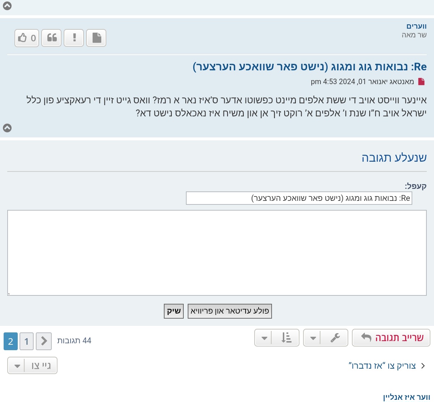Click inside the quick reply message textarea
The image size is (434, 402).
coord(217,253)
